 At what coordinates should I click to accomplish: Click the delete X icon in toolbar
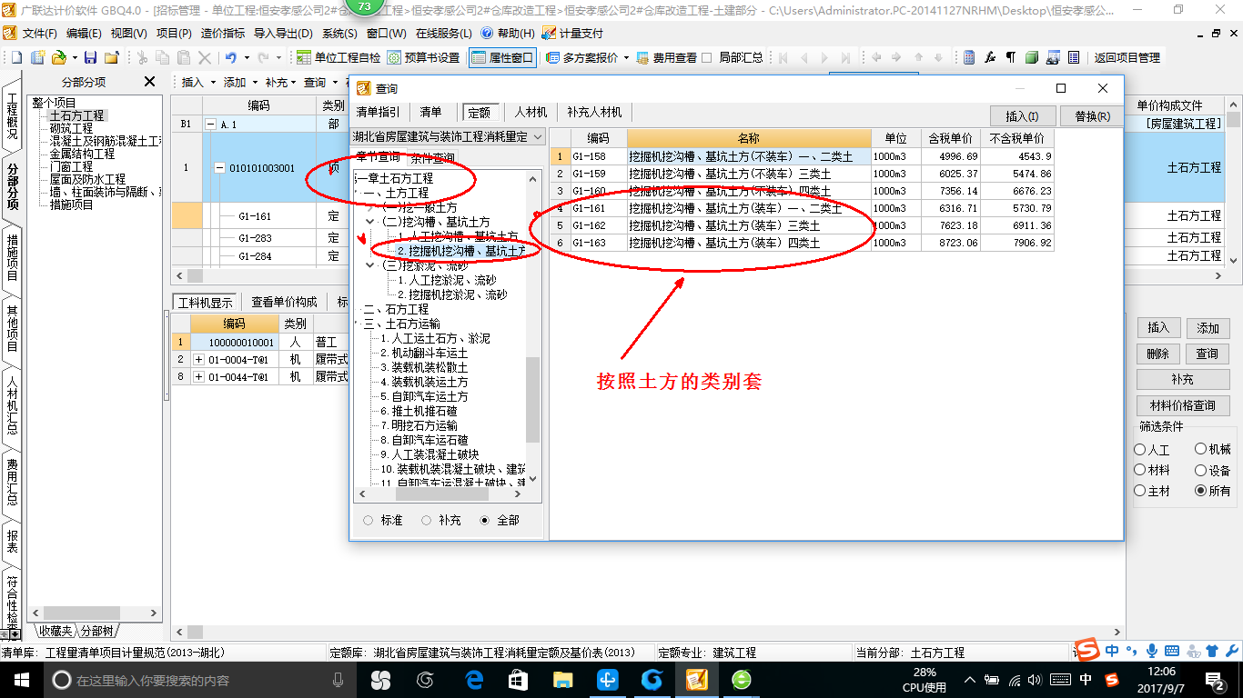pyautogui.click(x=205, y=57)
